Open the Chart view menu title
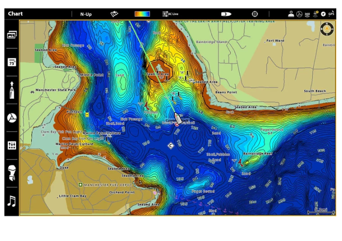This screenshot has width=342, height=241. click(15, 14)
